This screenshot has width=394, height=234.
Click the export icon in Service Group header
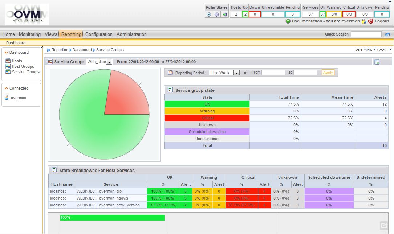[x=377, y=62]
